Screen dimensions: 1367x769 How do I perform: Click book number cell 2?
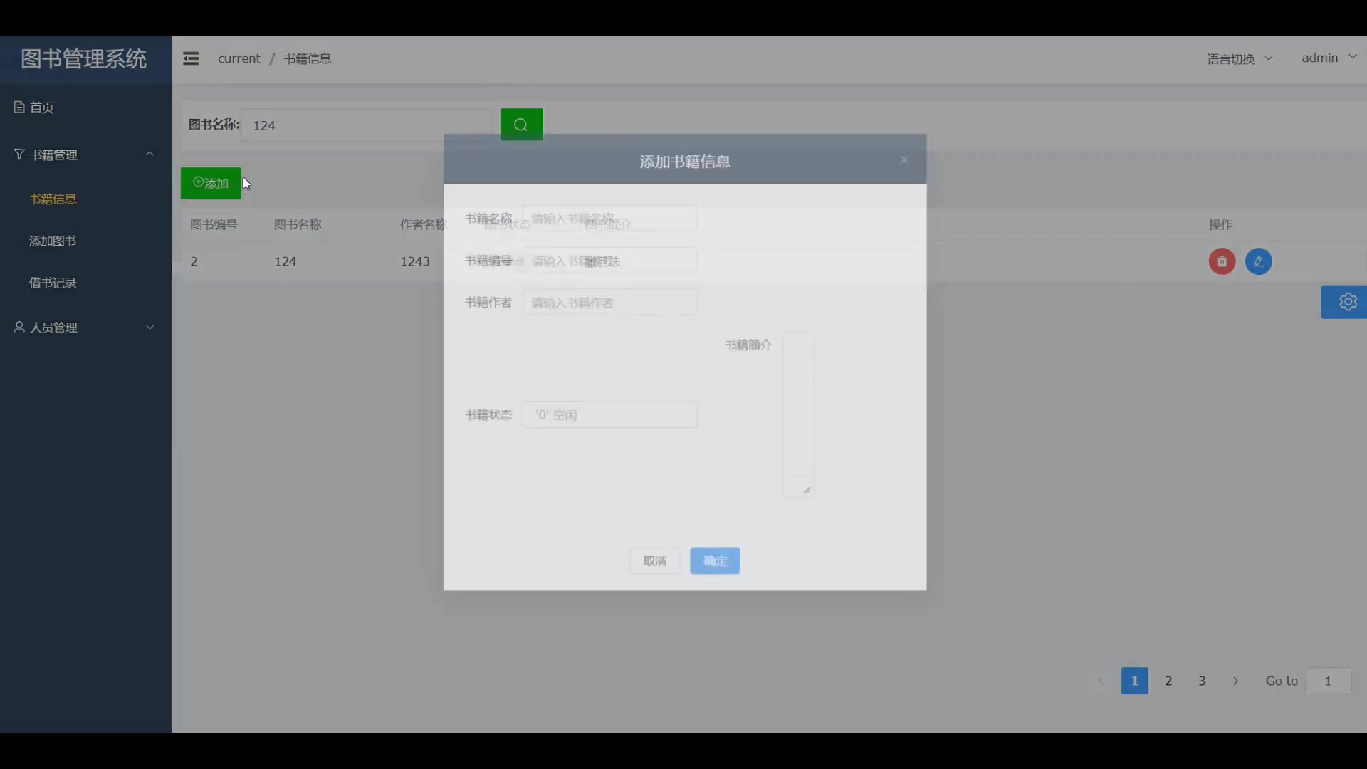pyautogui.click(x=194, y=261)
